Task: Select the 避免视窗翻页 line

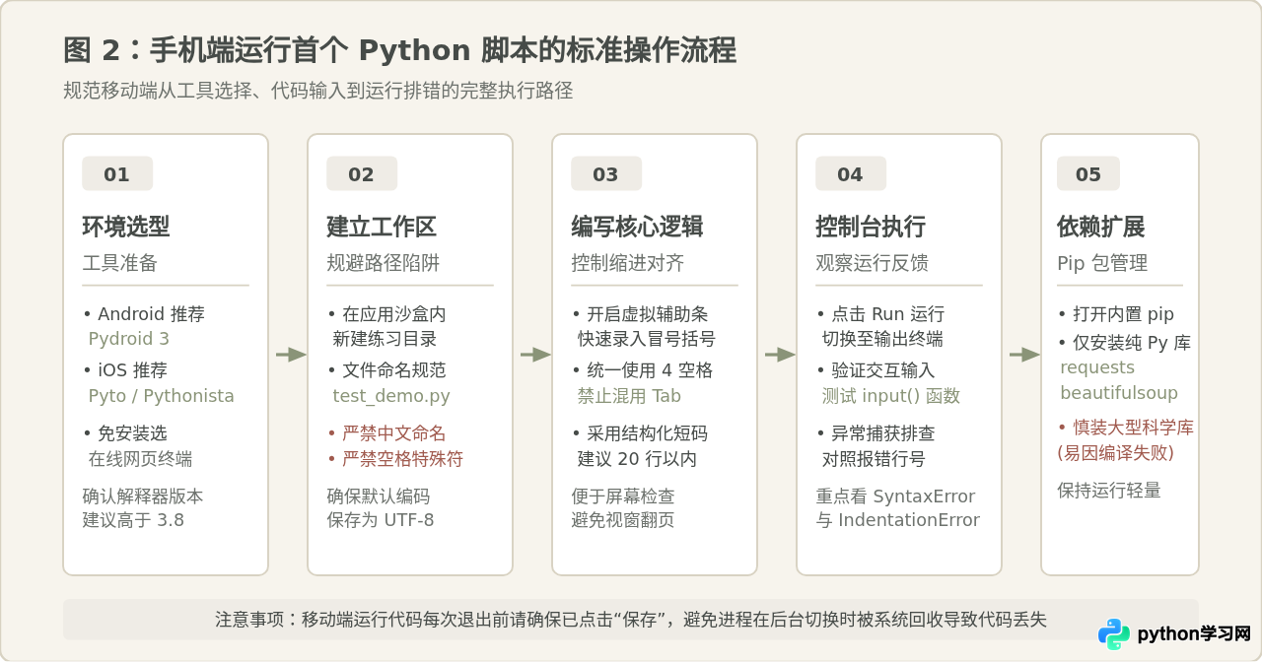Action: tap(623, 520)
